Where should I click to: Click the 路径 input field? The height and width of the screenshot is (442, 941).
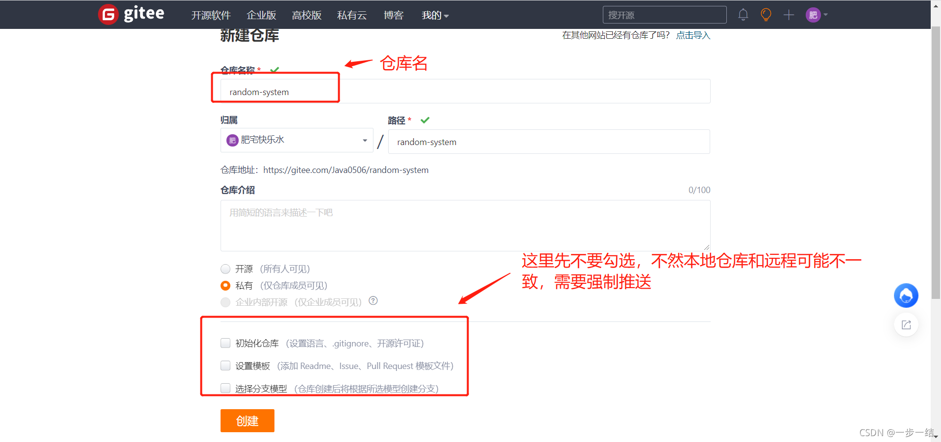pyautogui.click(x=549, y=142)
